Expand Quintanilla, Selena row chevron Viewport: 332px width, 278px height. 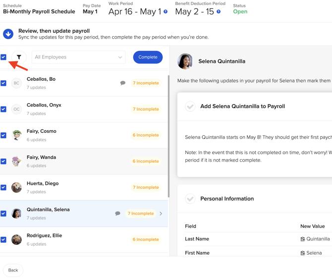pos(161,214)
